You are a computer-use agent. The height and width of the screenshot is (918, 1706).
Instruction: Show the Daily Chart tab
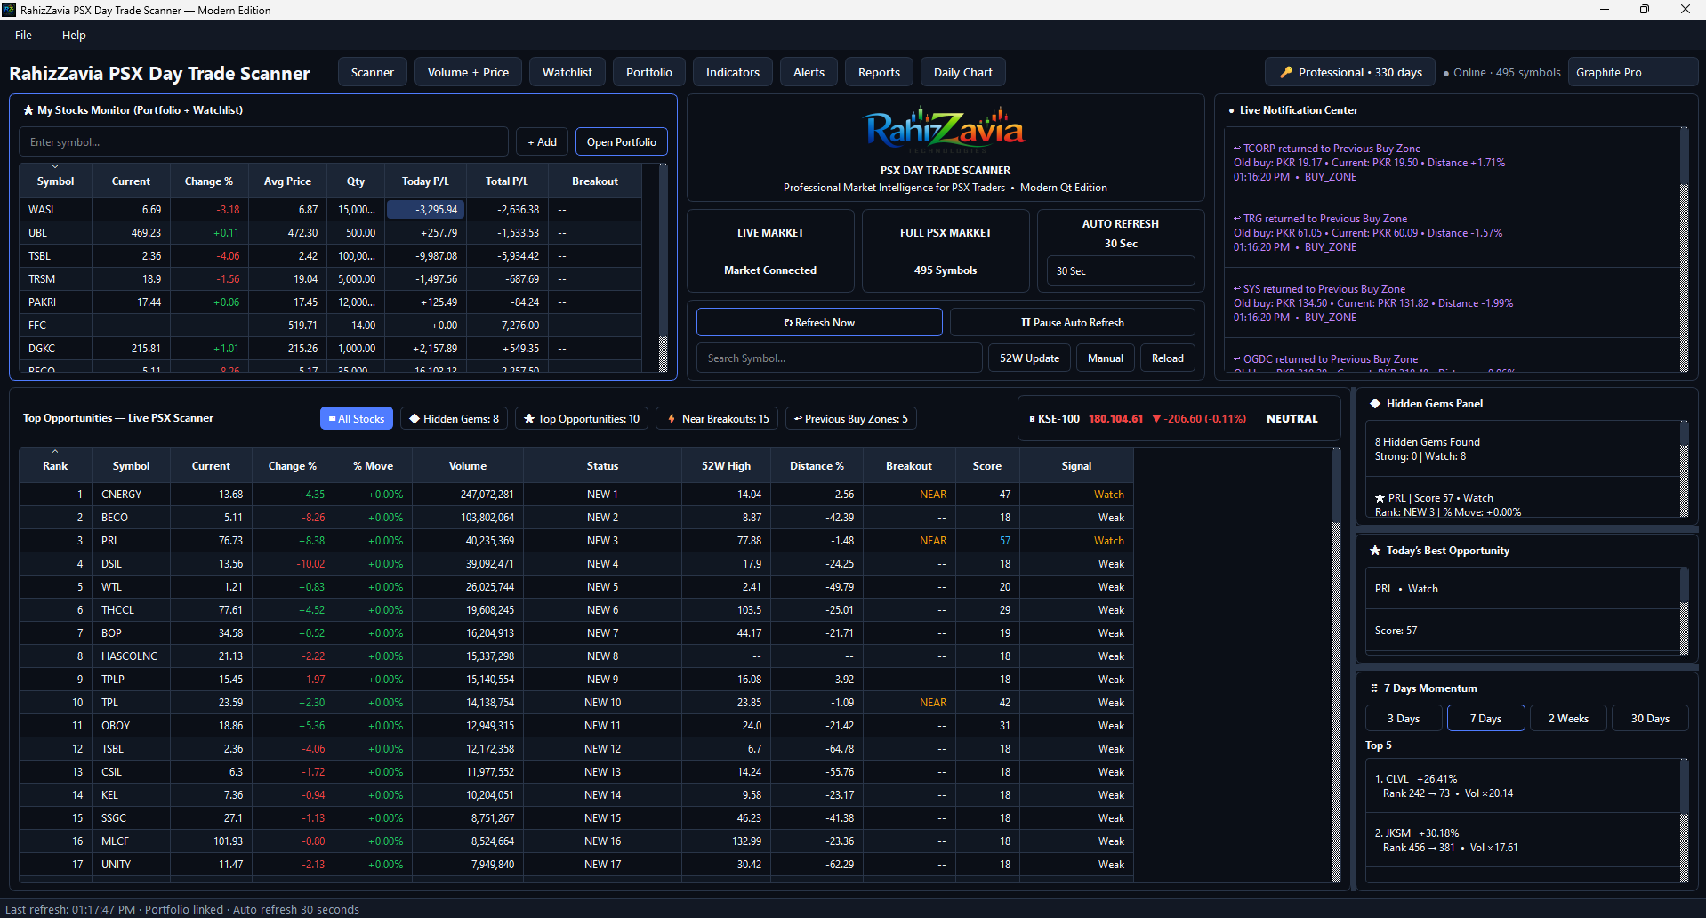963,72
